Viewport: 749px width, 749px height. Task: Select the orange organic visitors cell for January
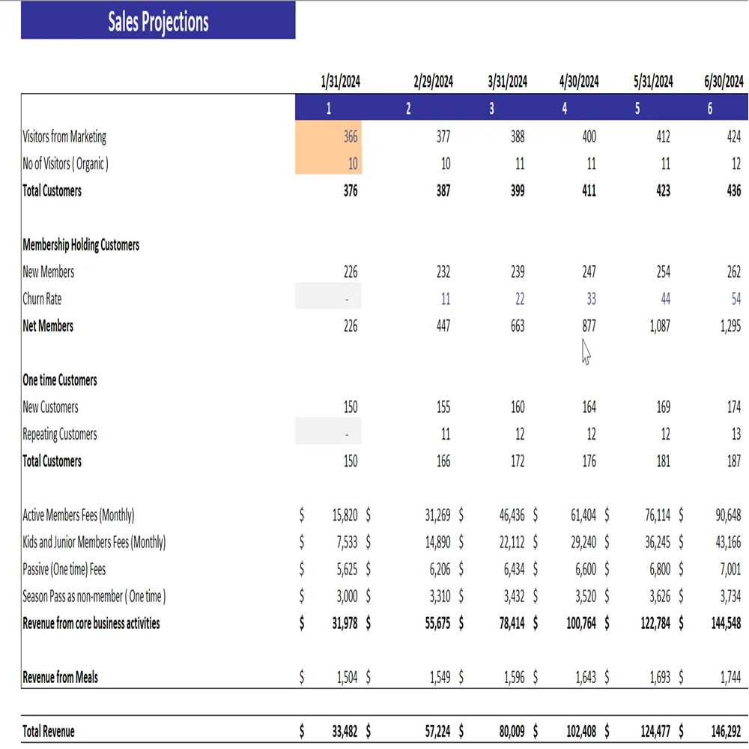(330, 164)
